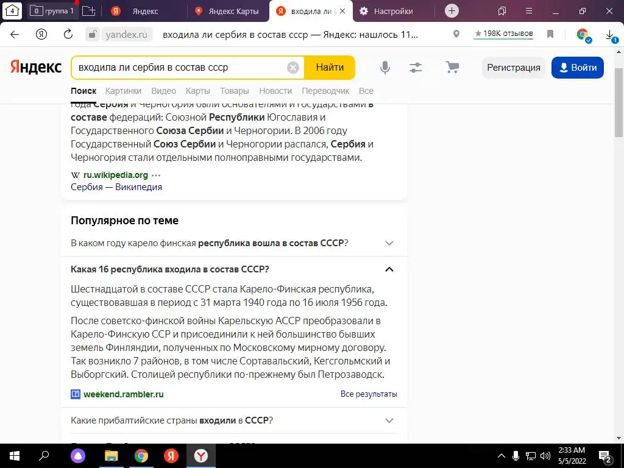This screenshot has height=468, width=624.
Task: Switch to Yandex Browser taskbar icon
Action: point(201,456)
